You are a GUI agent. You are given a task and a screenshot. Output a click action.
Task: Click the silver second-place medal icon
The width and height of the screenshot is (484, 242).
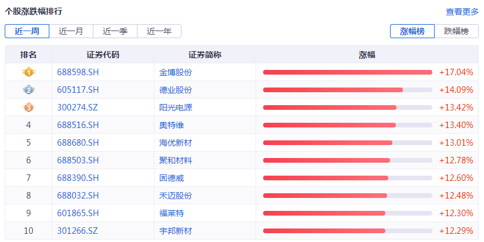point(28,90)
